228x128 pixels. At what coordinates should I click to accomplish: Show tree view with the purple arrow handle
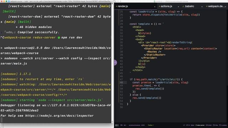tap(115, 63)
